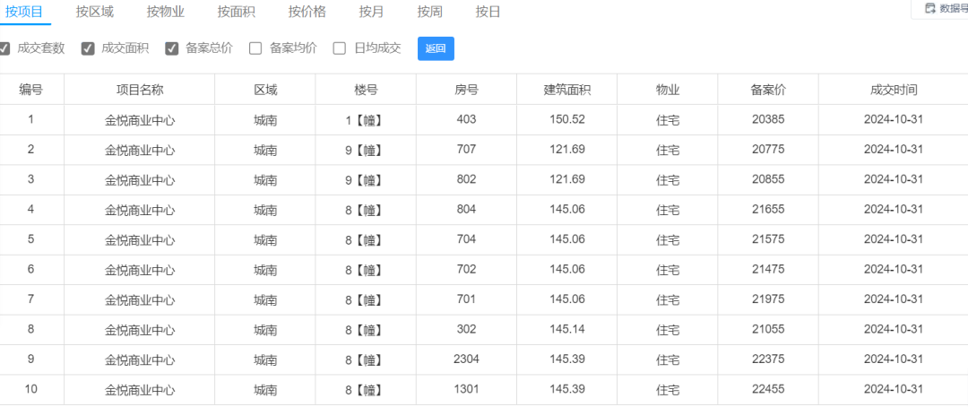Click the 建筑面积 column header
The width and height of the screenshot is (968, 407).
click(567, 90)
